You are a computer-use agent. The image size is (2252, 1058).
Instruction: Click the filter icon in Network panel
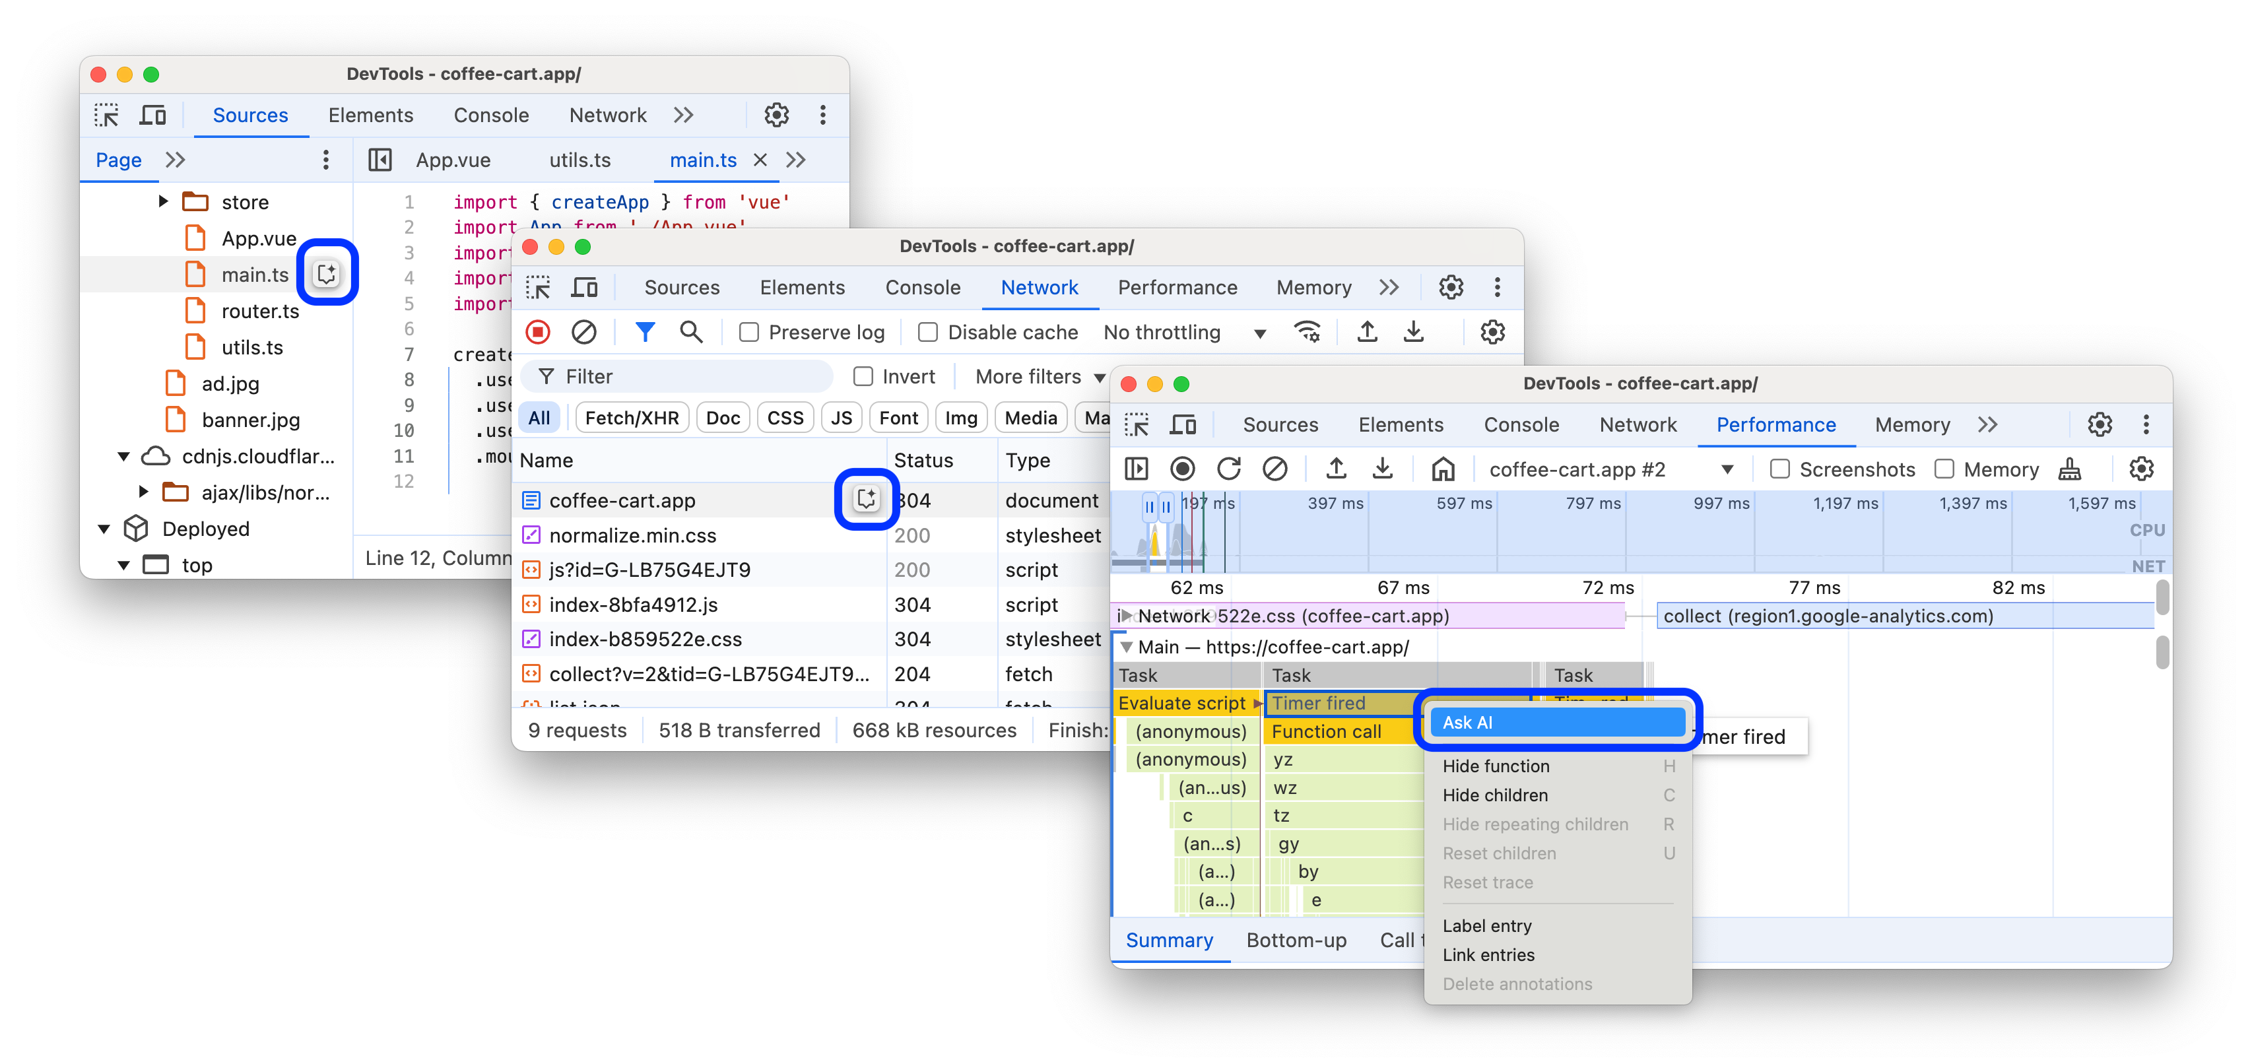644,333
